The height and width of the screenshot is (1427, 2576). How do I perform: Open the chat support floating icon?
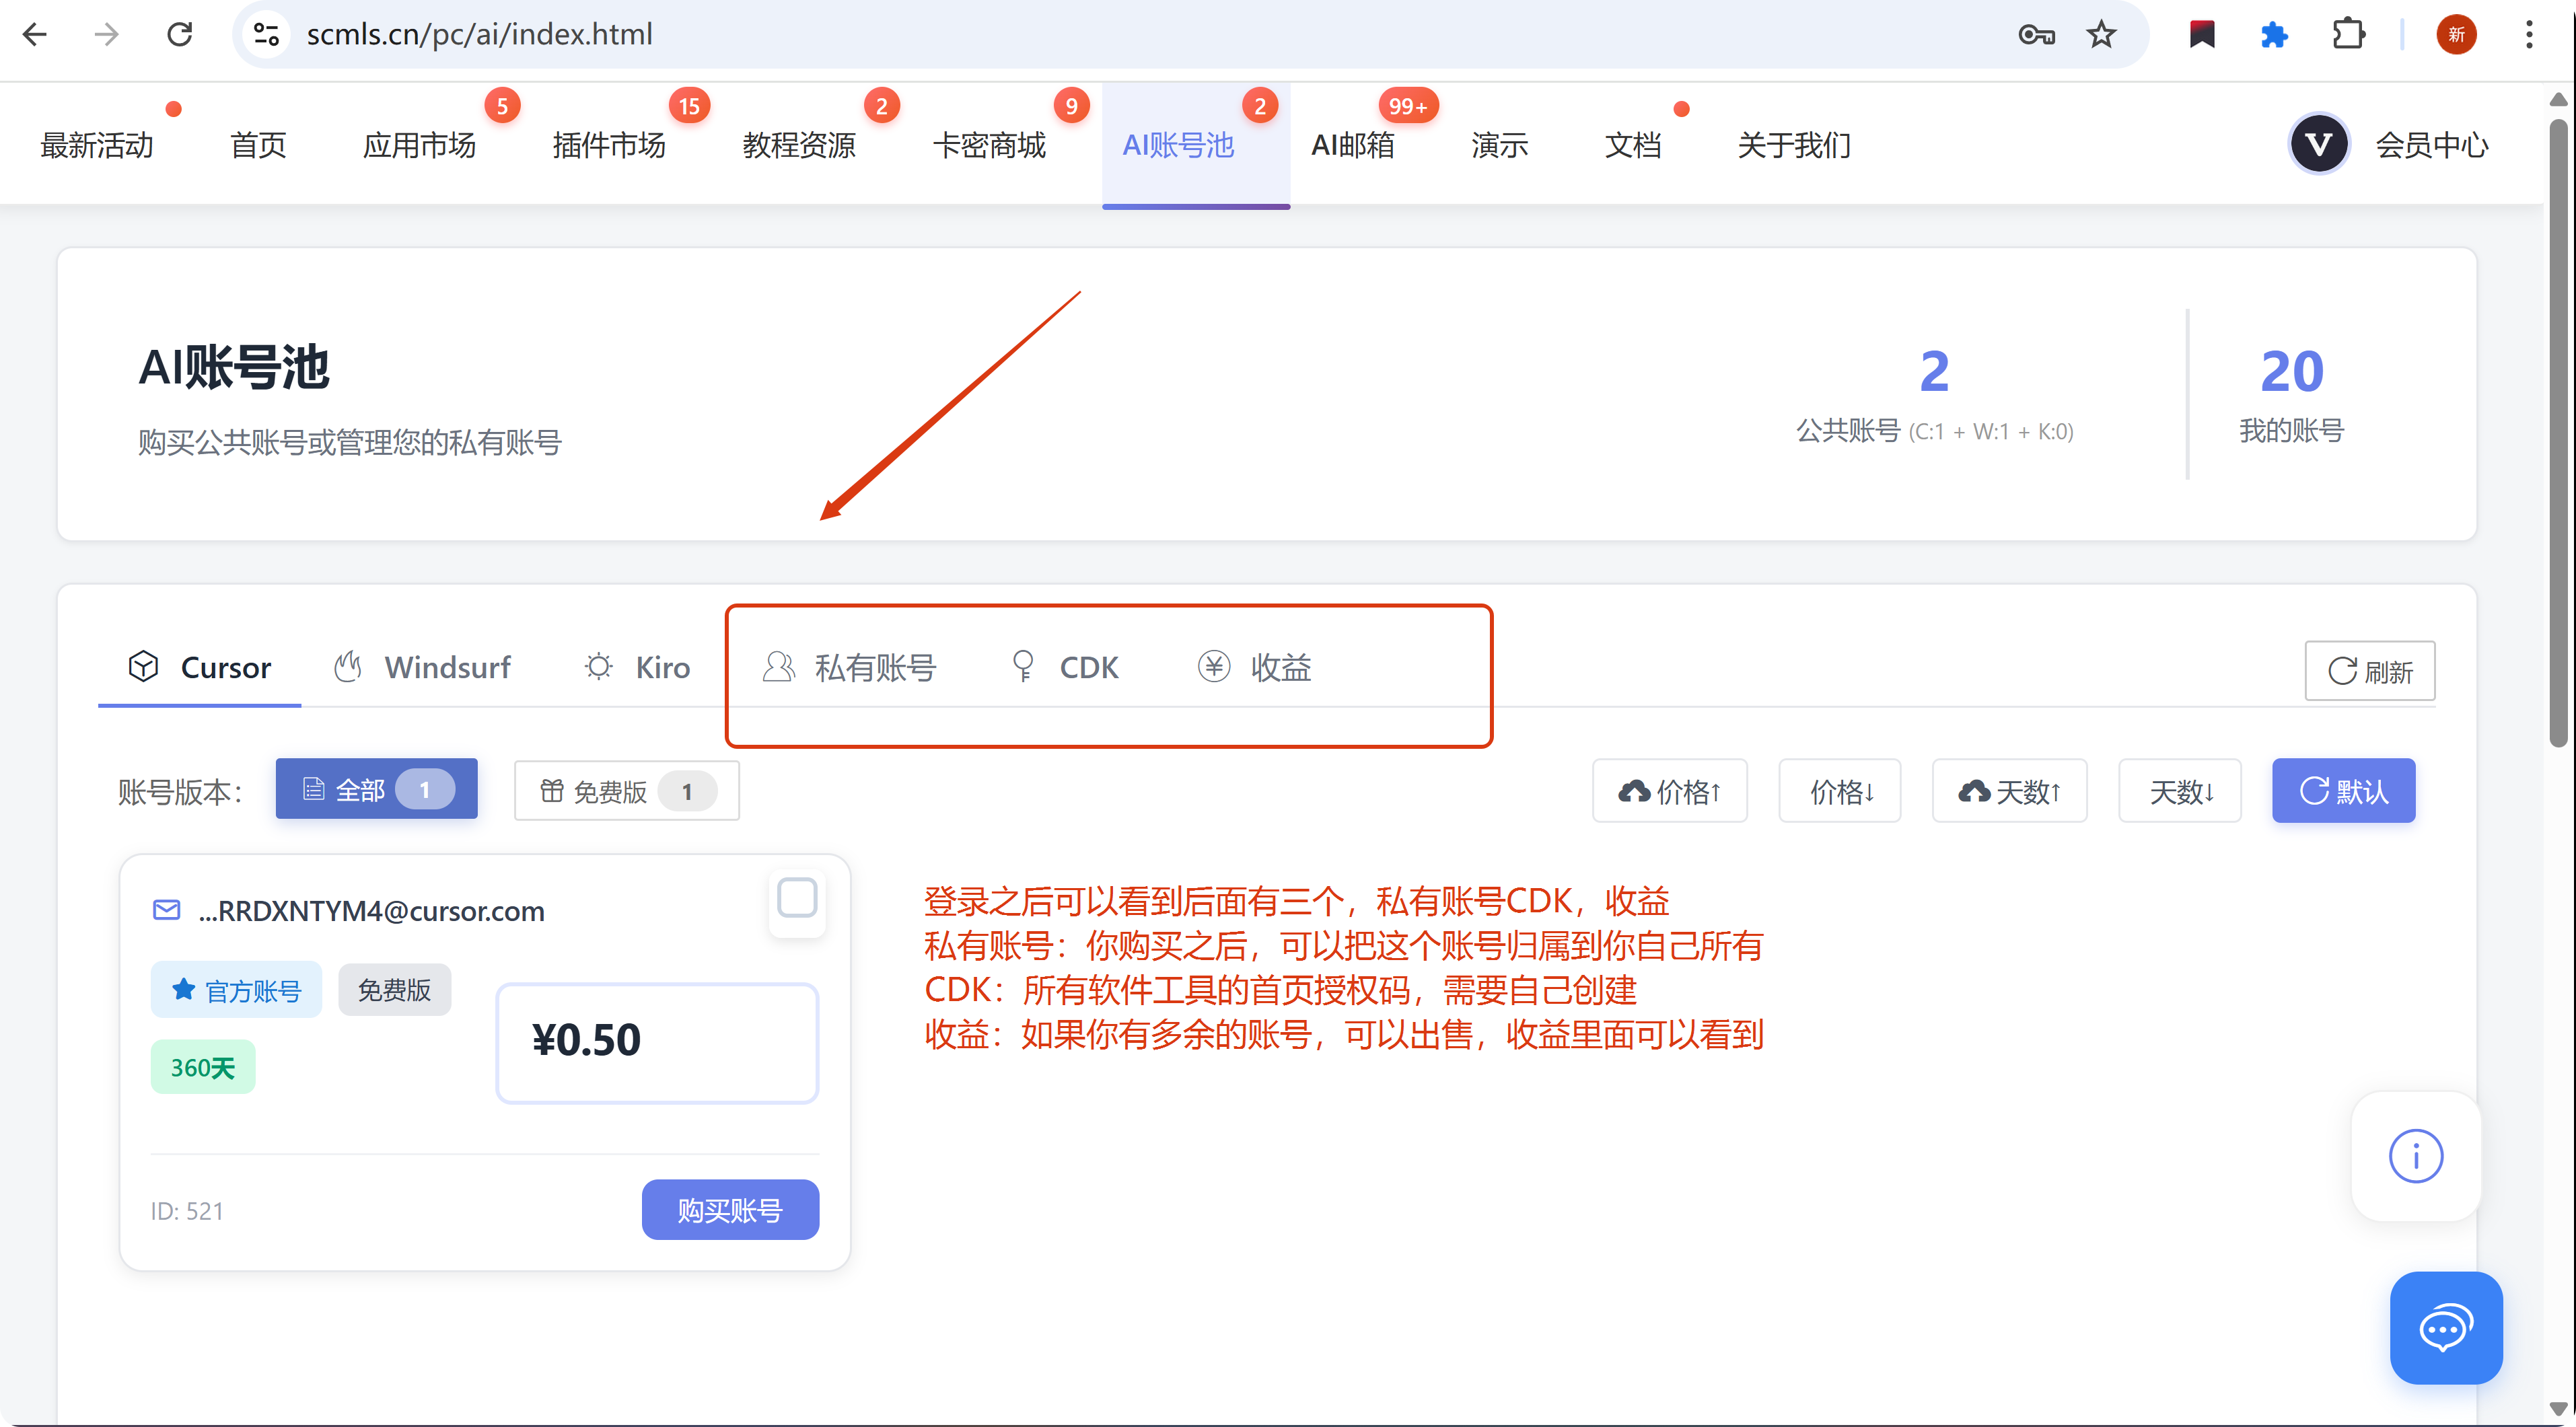pyautogui.click(x=2445, y=1327)
